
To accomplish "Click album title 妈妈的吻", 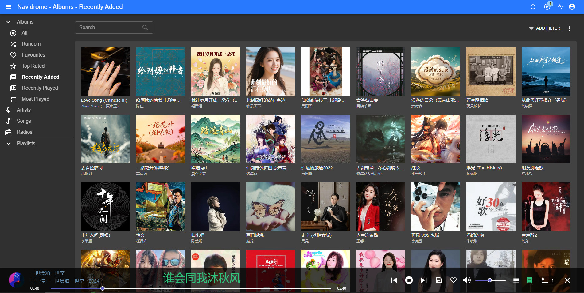I will [475, 235].
